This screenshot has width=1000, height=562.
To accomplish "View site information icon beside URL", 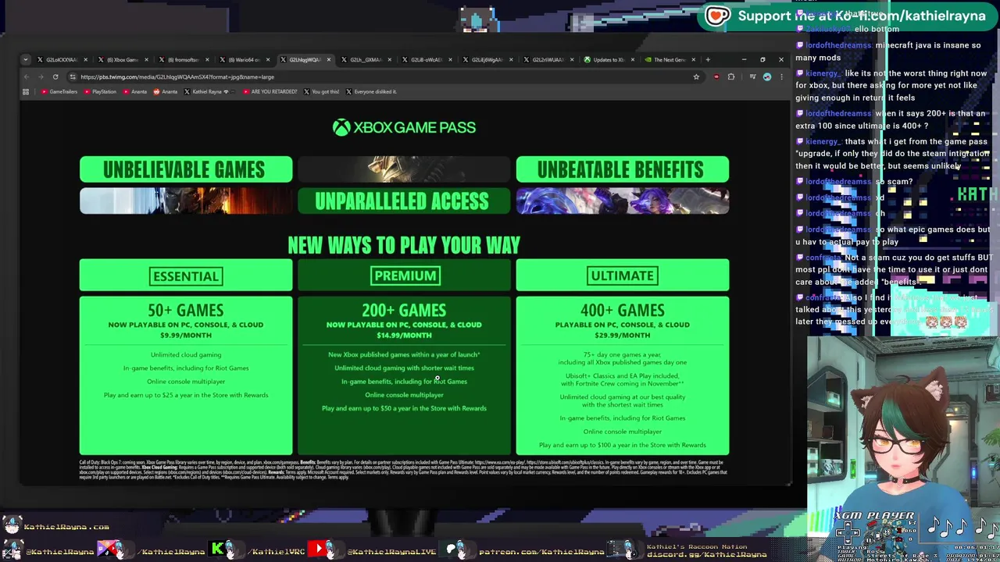I will [x=72, y=76].
